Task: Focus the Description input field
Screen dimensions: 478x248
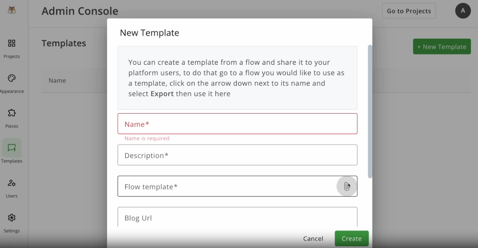Action: [237, 155]
